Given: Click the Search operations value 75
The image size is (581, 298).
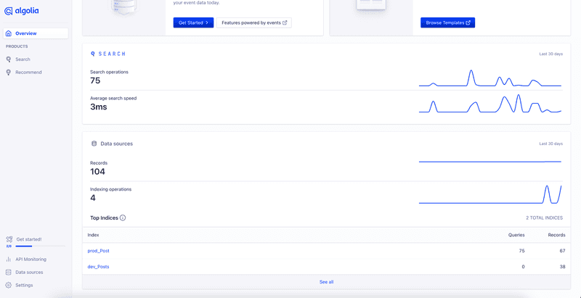Looking at the screenshot, I should (x=95, y=80).
